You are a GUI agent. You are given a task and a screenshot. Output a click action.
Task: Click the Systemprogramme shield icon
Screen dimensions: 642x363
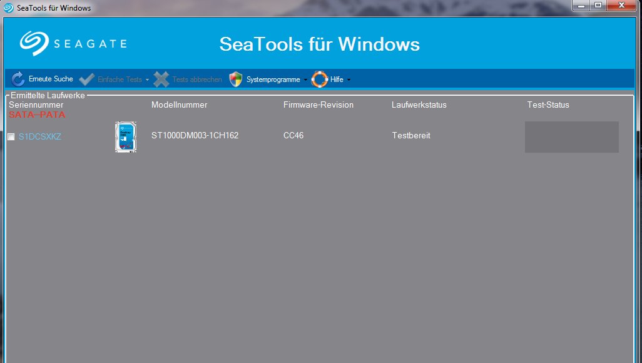pyautogui.click(x=235, y=79)
